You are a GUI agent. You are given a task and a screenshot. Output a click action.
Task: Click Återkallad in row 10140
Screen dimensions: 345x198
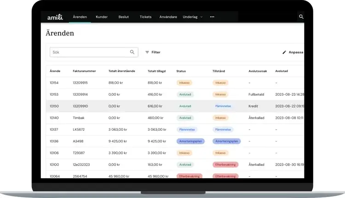pos(256,118)
